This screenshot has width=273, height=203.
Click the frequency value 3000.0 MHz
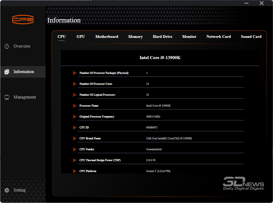[x=153, y=117]
